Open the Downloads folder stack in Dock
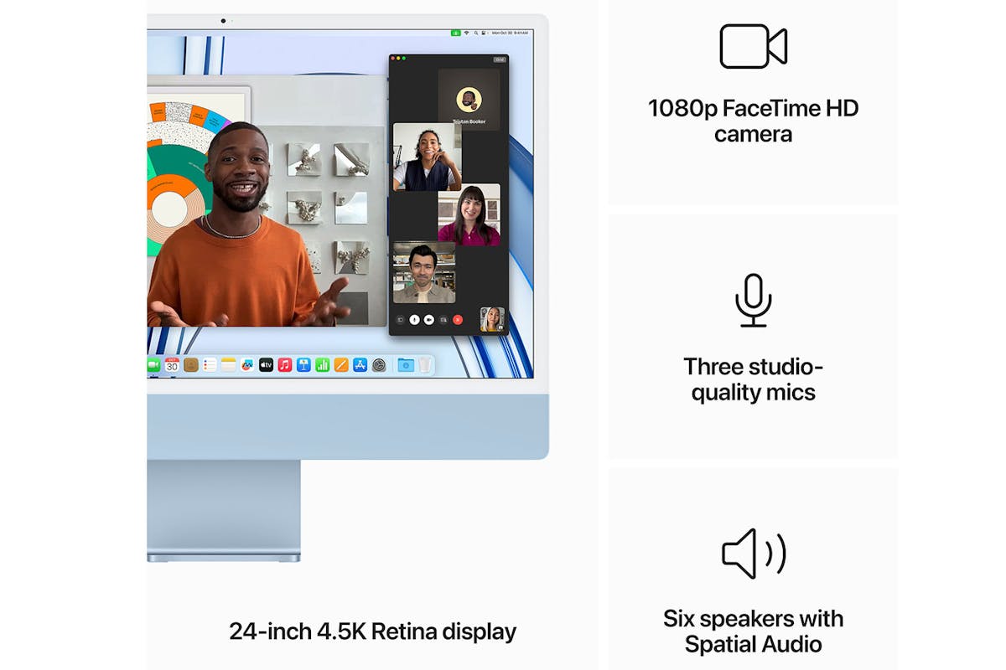The height and width of the screenshot is (670, 1006). 406,365
